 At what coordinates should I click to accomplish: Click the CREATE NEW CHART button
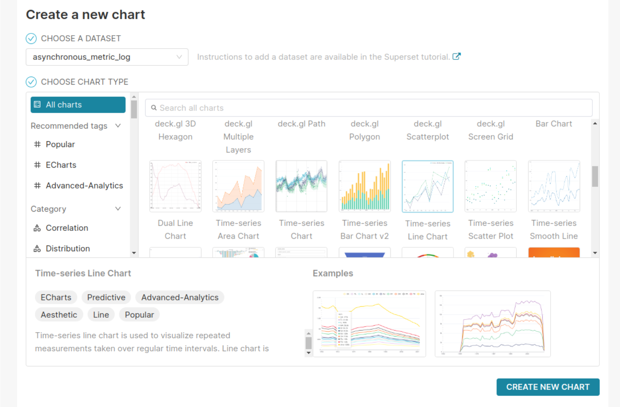click(548, 387)
